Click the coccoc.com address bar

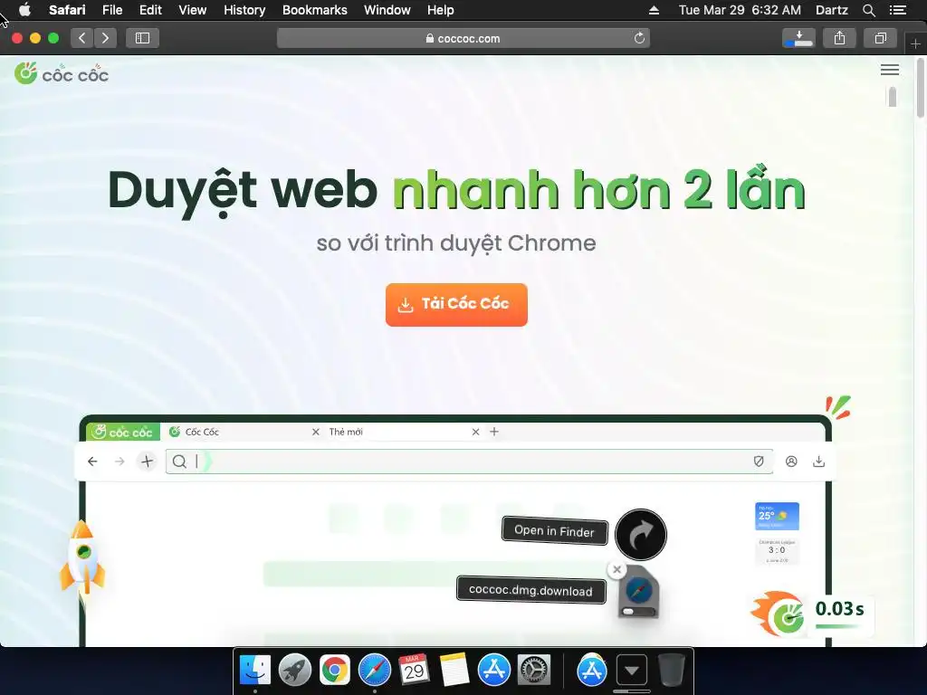[x=463, y=38]
